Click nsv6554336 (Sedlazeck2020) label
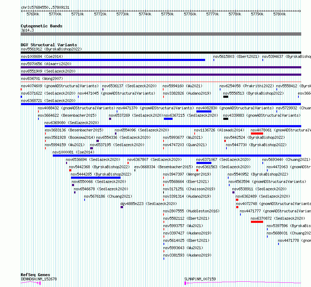The image size is (311, 287). 123,137
